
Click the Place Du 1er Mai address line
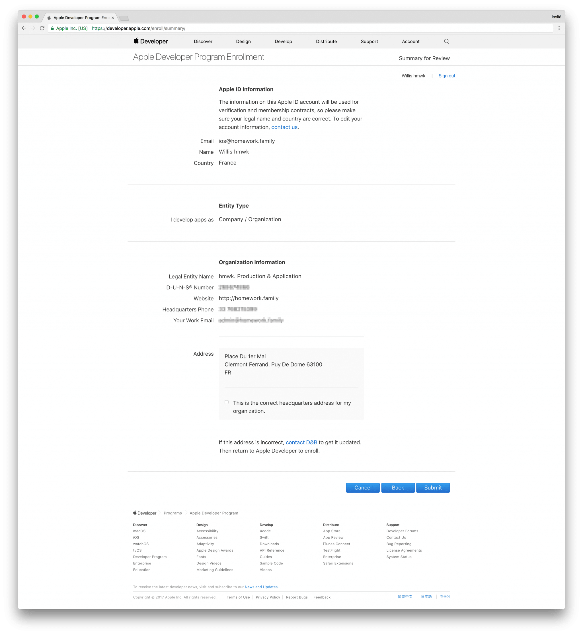[x=245, y=356]
